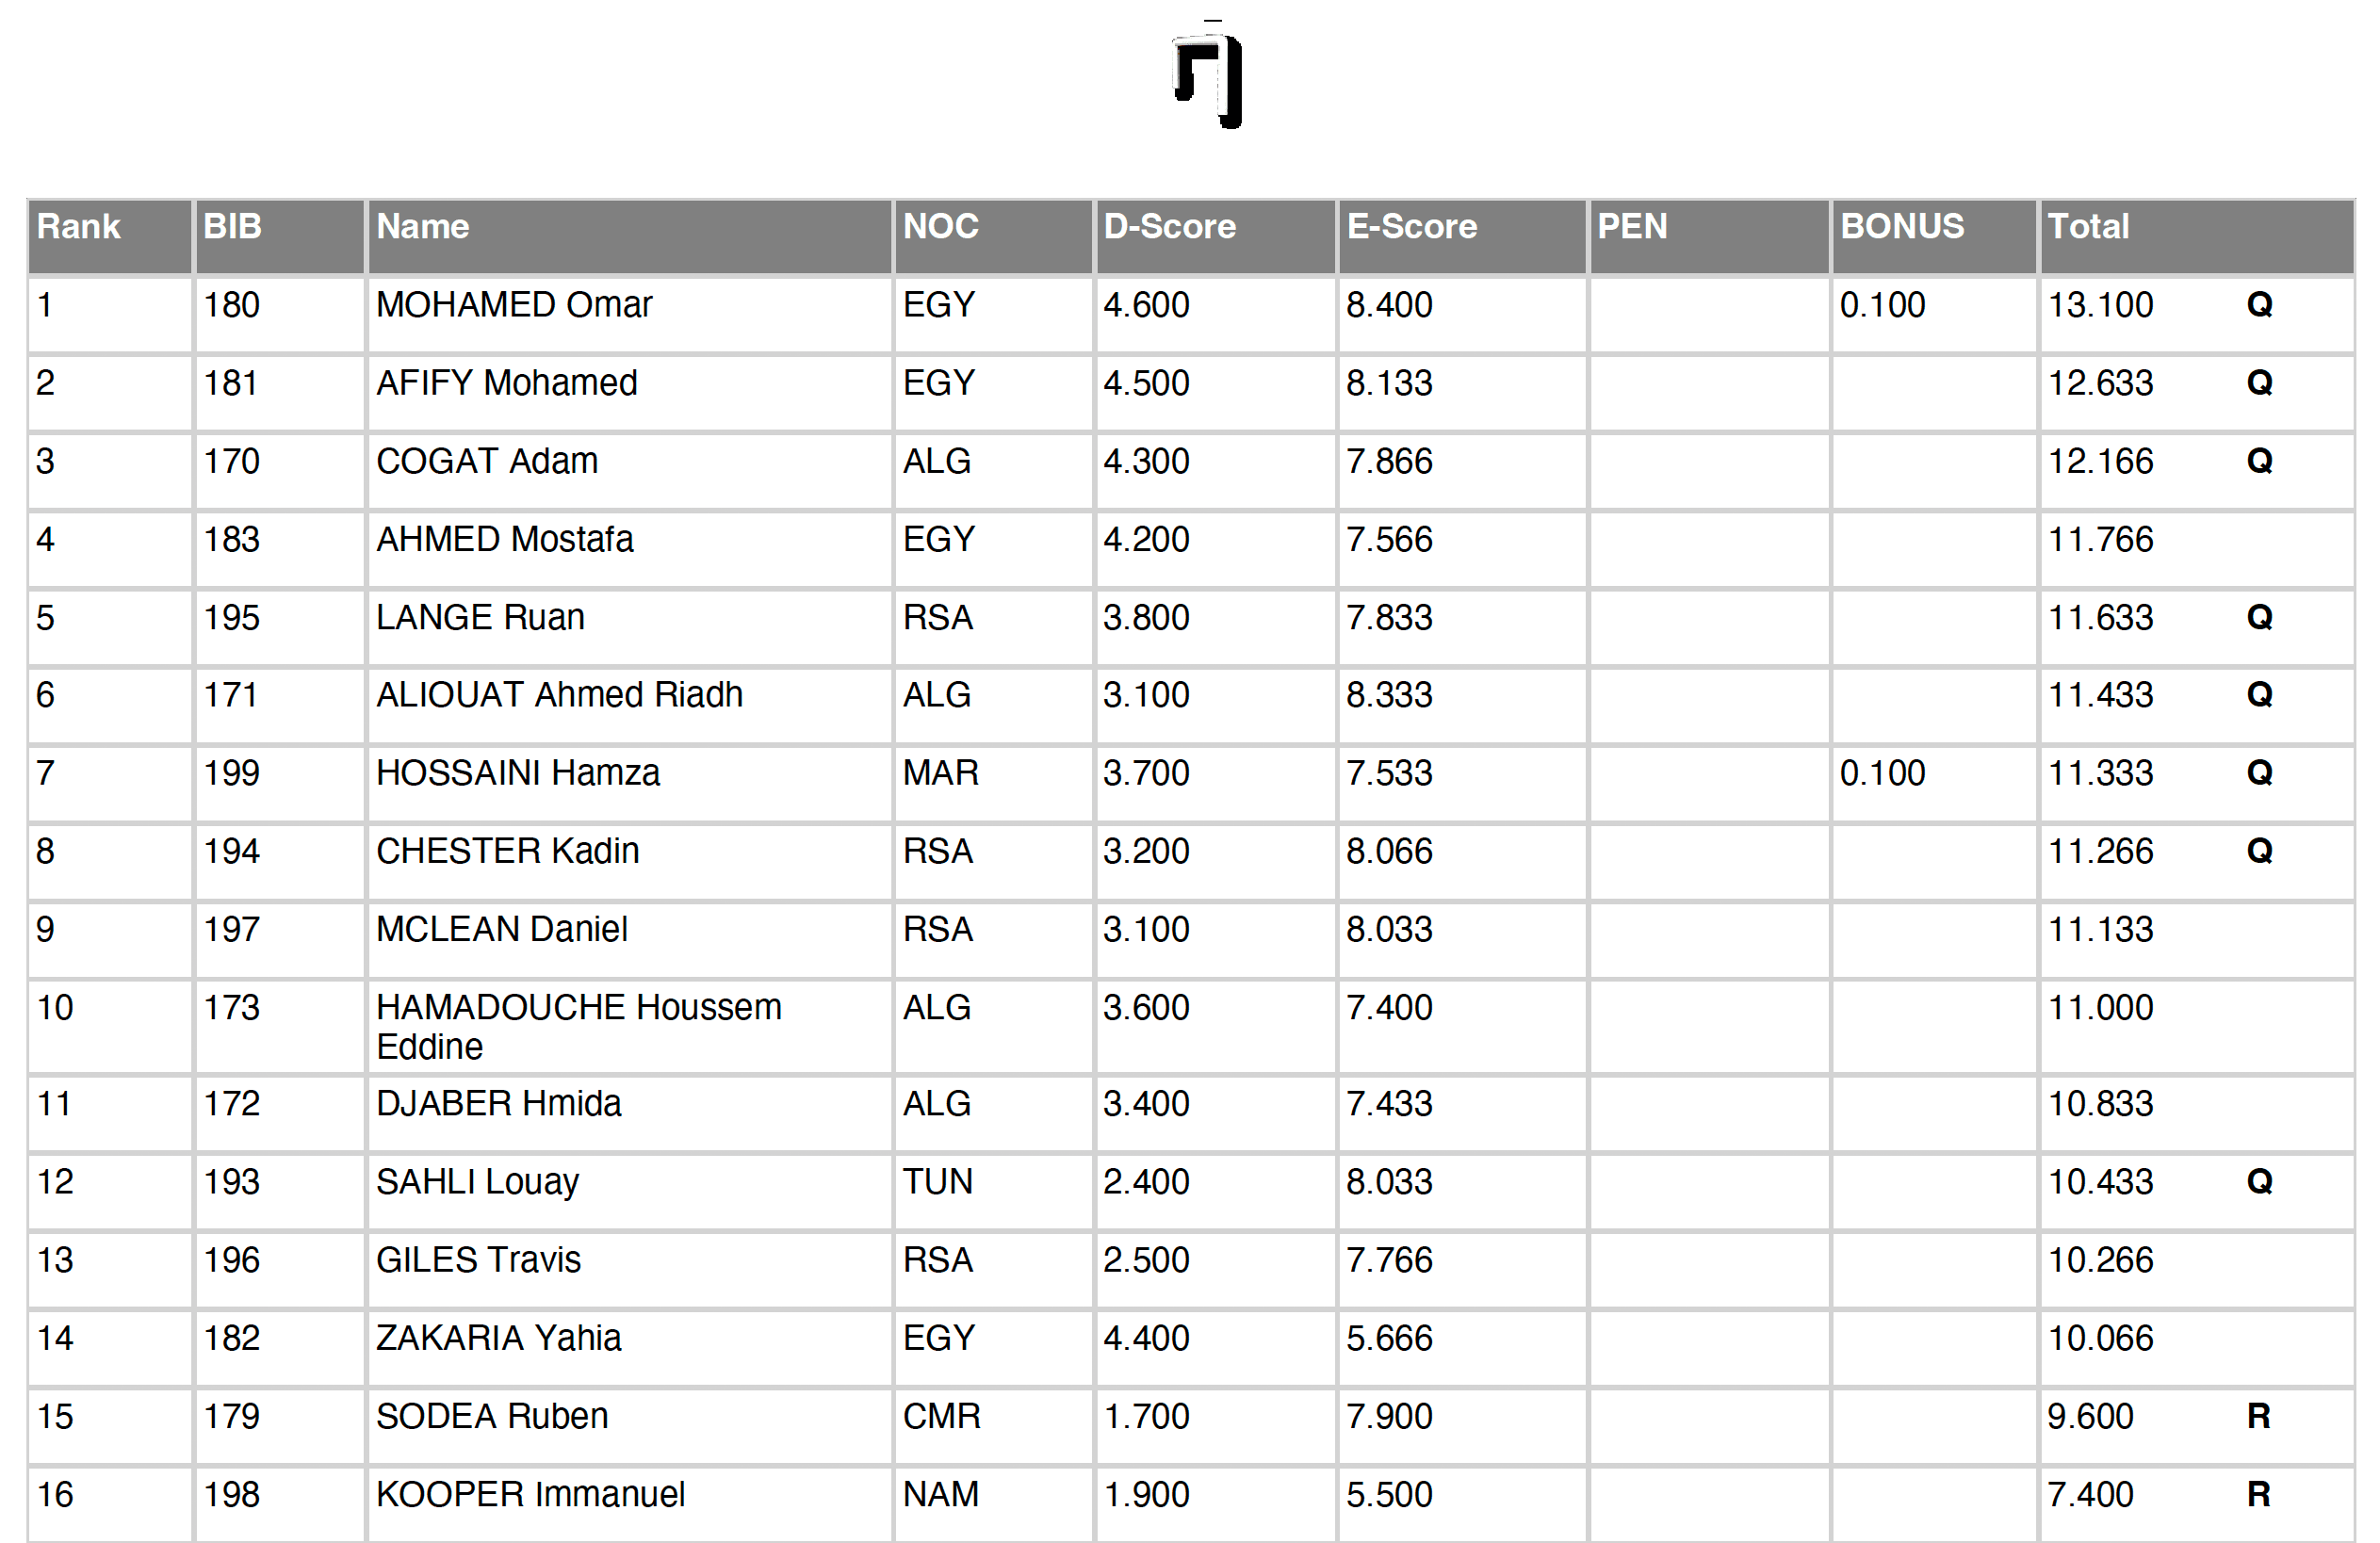The image size is (2380, 1543).
Task: Click the PEN column header
Action: [x=1632, y=227]
